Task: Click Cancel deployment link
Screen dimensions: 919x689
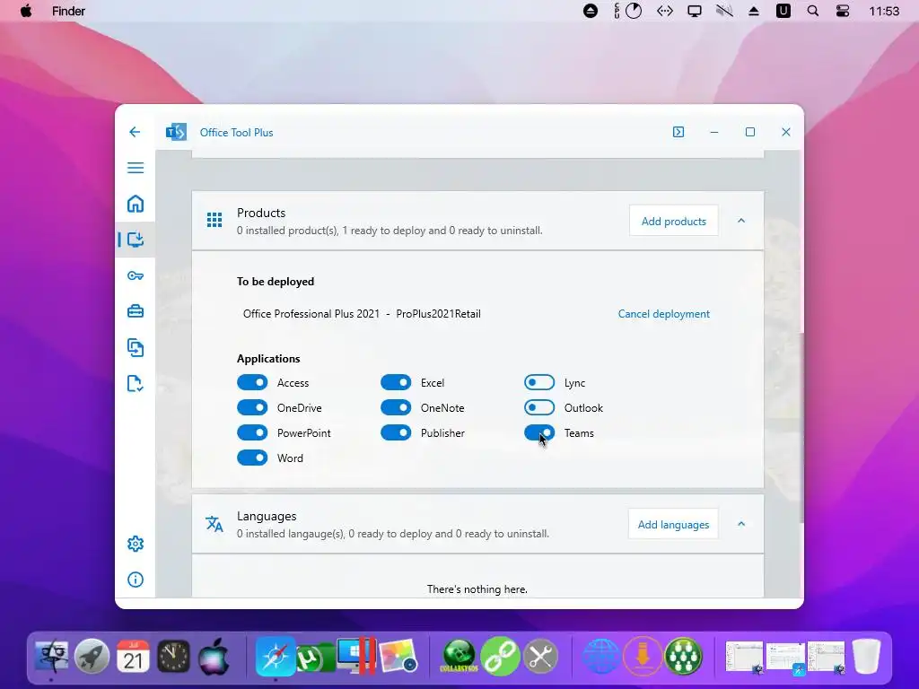Action: coord(663,314)
